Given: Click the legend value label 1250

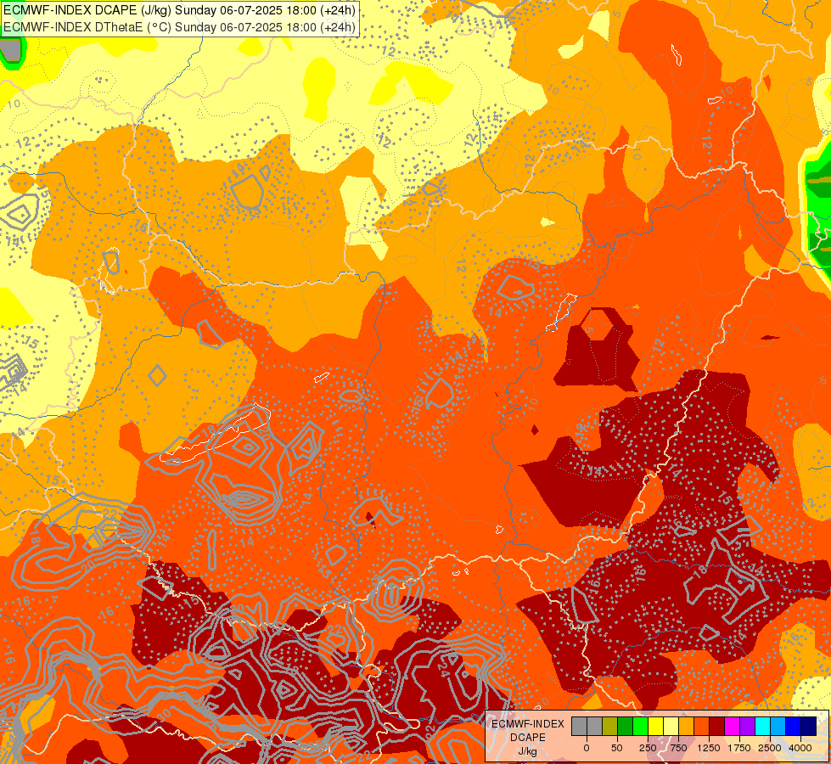Looking at the screenshot, I should click(709, 748).
